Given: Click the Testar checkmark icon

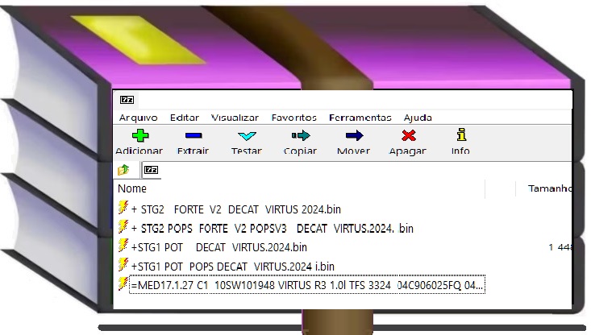Looking at the screenshot, I should click(x=246, y=136).
